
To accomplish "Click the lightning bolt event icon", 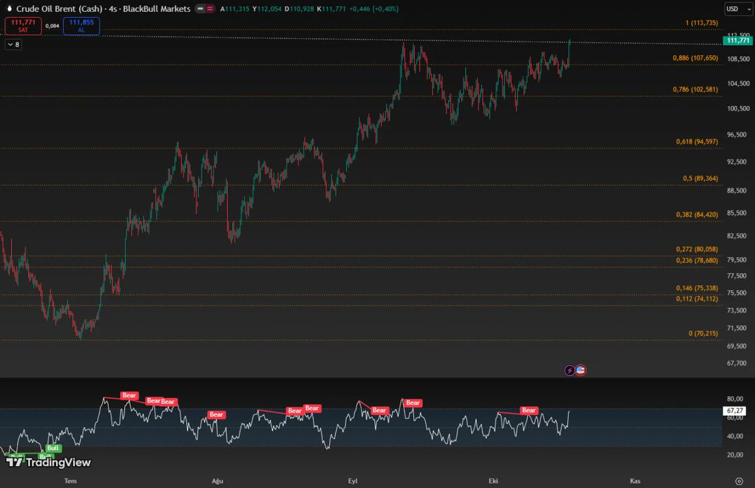I will (569, 371).
